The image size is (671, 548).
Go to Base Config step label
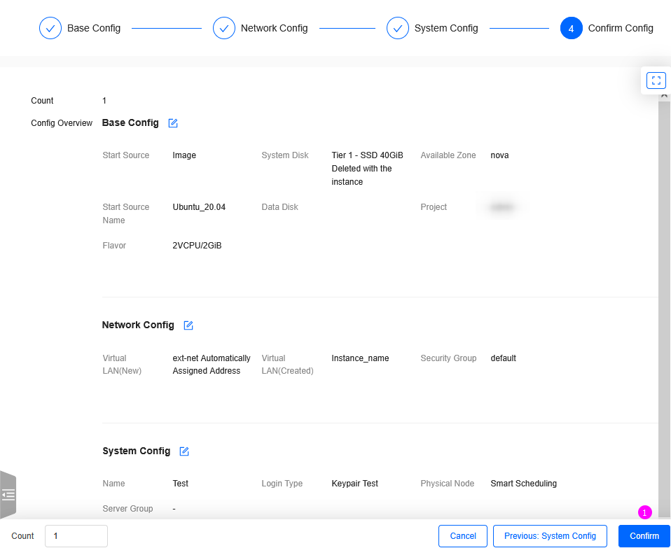[94, 28]
